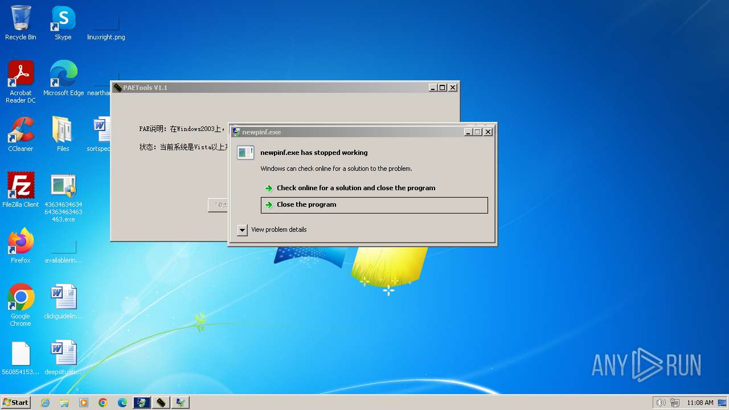
Task: Click Close the program
Action: pos(374,205)
